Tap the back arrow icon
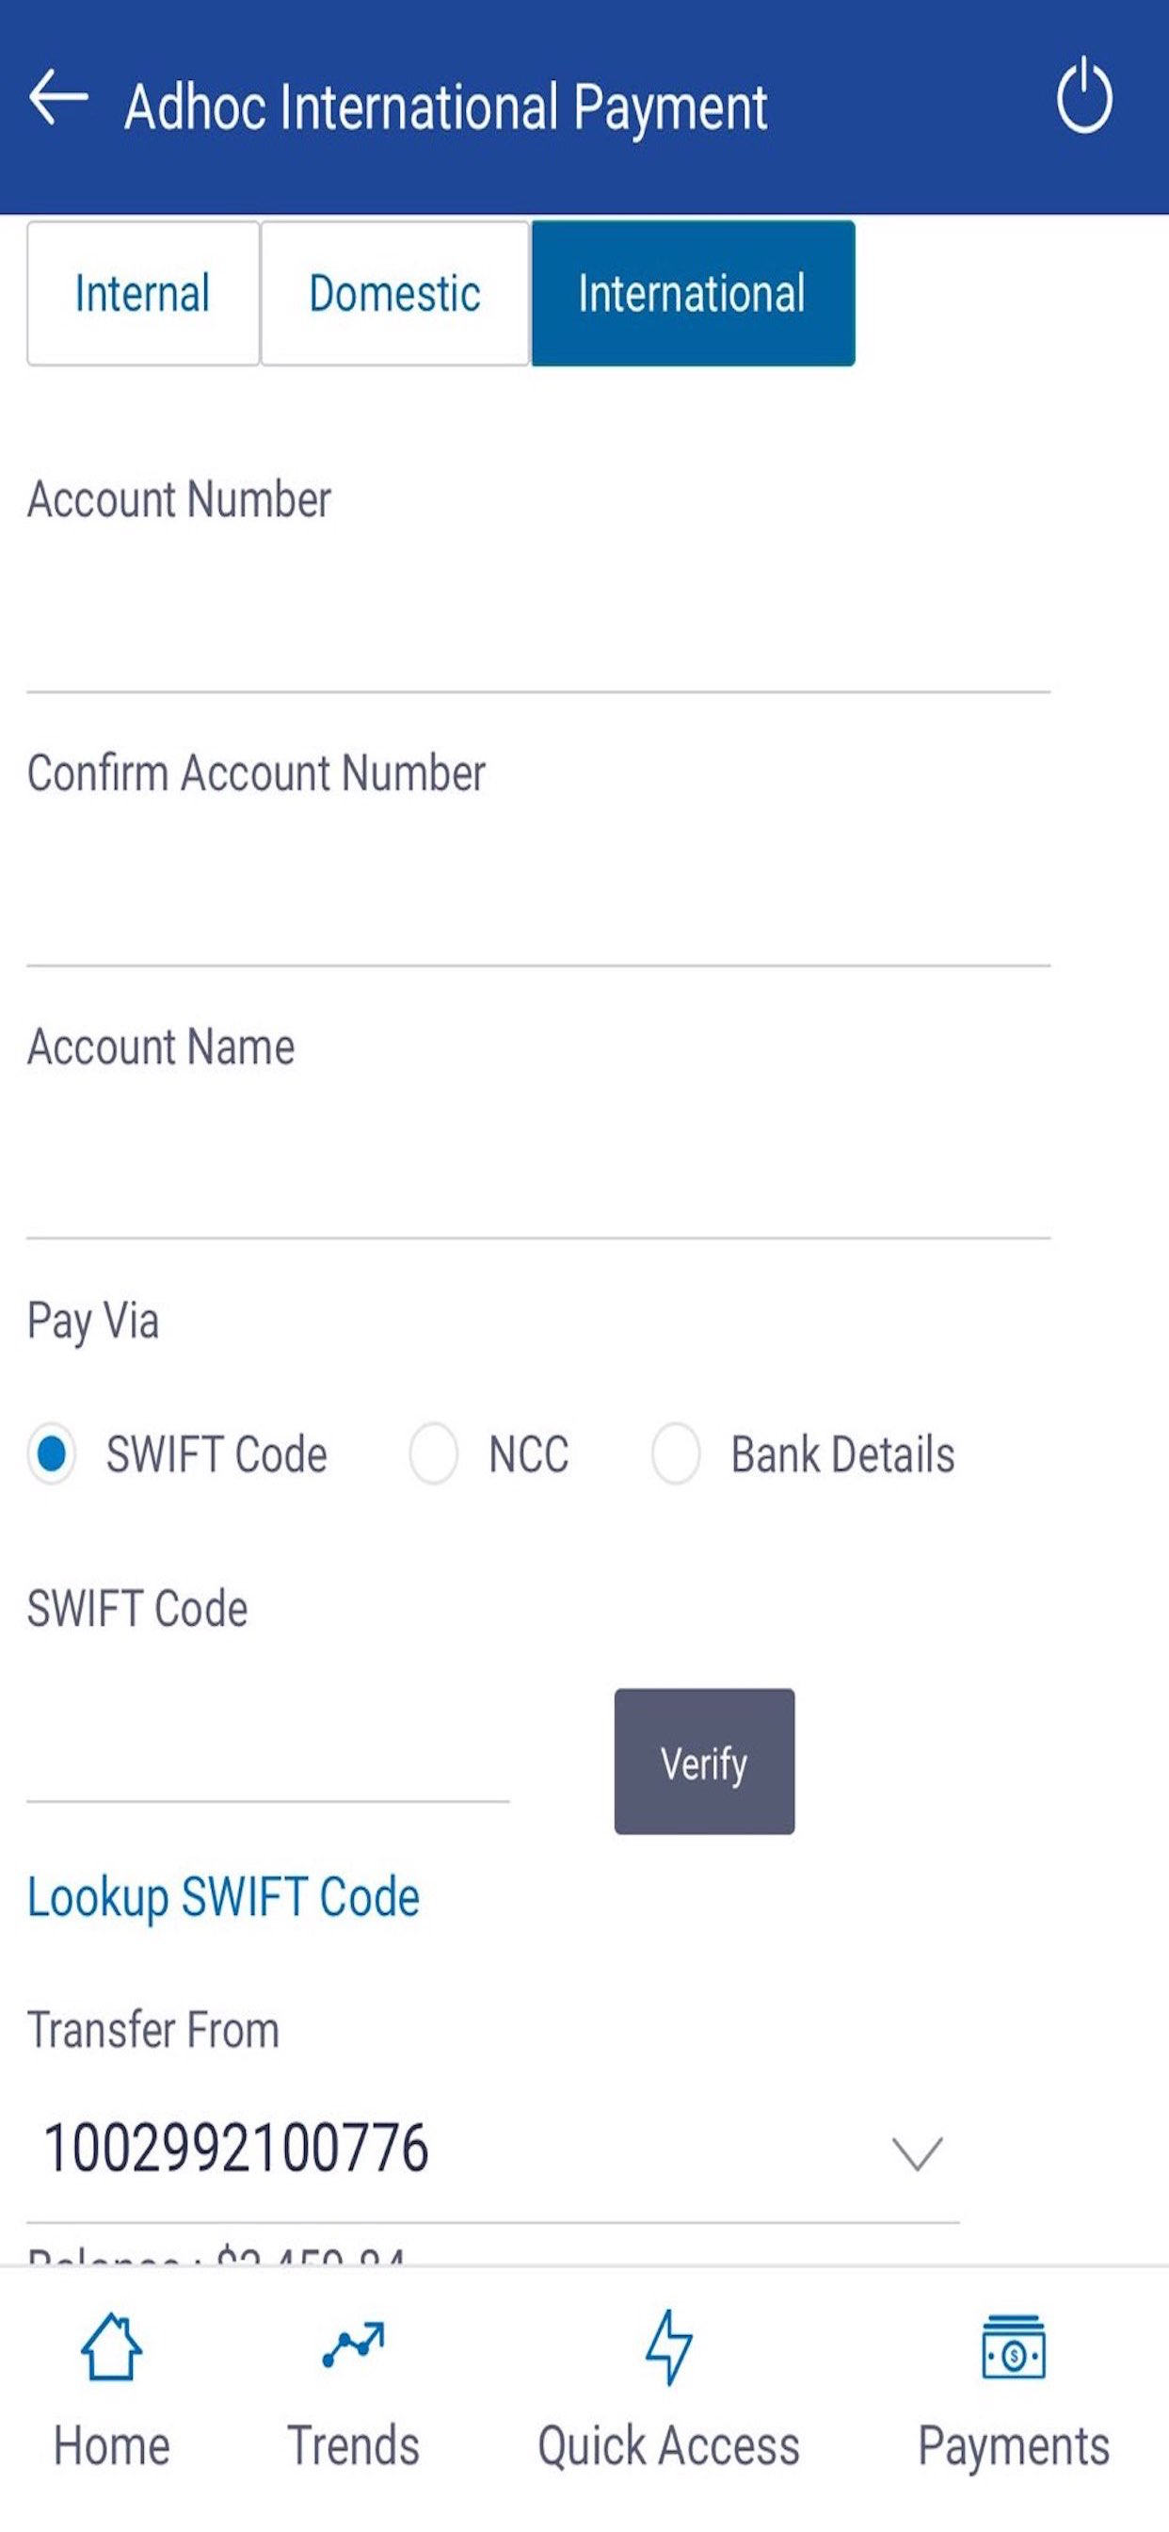The image size is (1169, 2532). click(x=59, y=97)
